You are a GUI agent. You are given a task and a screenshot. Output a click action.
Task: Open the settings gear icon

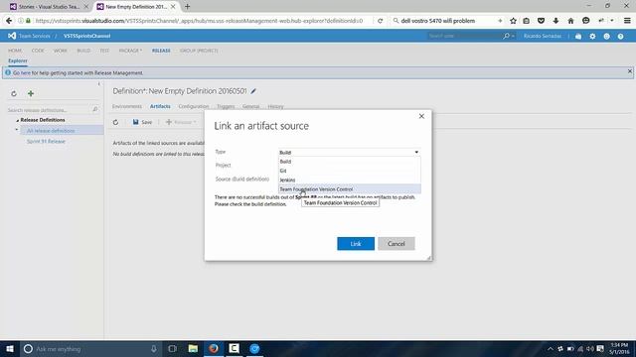(x=592, y=36)
